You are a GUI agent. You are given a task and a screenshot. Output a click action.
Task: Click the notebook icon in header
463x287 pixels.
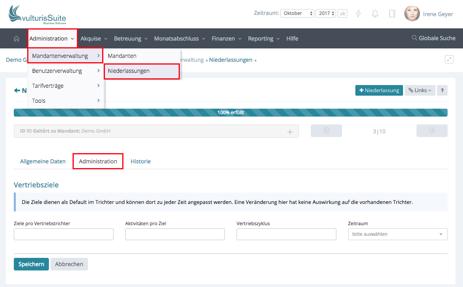pos(392,14)
